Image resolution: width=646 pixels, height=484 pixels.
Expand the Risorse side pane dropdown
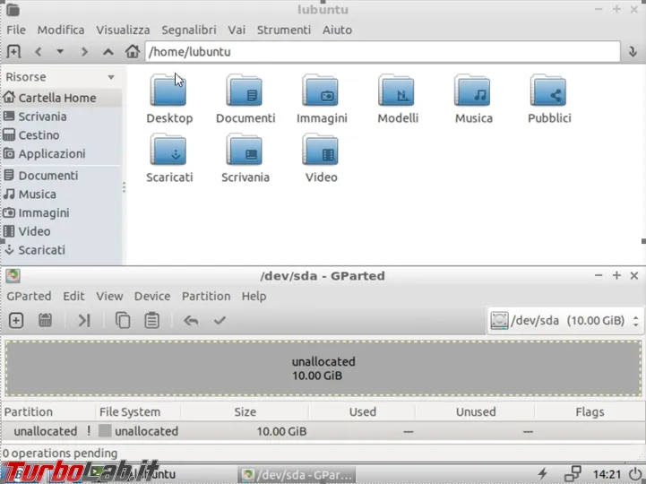tap(111, 78)
